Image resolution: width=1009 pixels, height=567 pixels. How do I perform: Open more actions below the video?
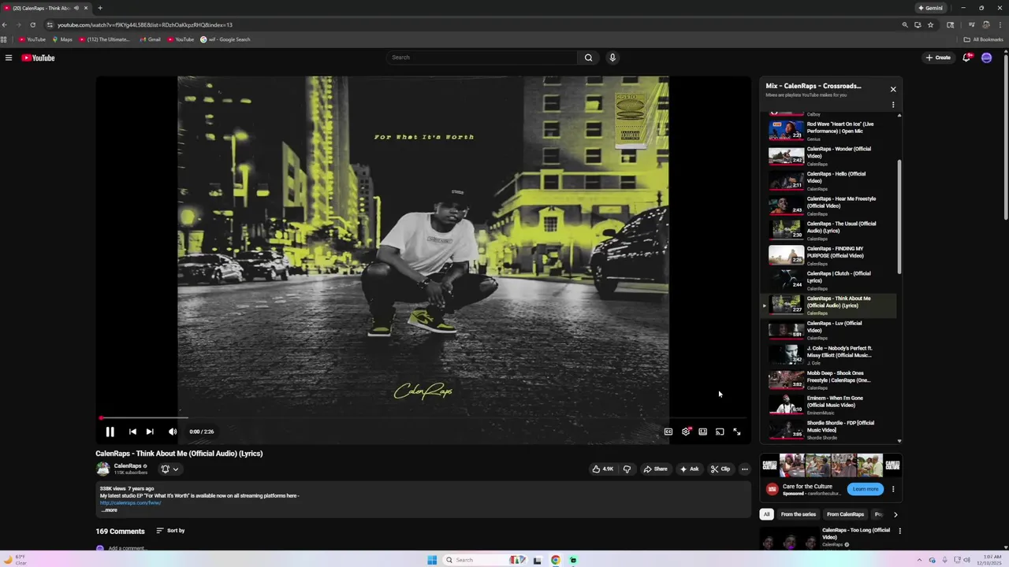pyautogui.click(x=745, y=469)
